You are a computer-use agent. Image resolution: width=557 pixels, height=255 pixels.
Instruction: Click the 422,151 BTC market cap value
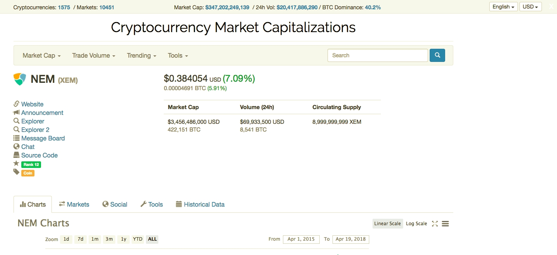coord(184,130)
